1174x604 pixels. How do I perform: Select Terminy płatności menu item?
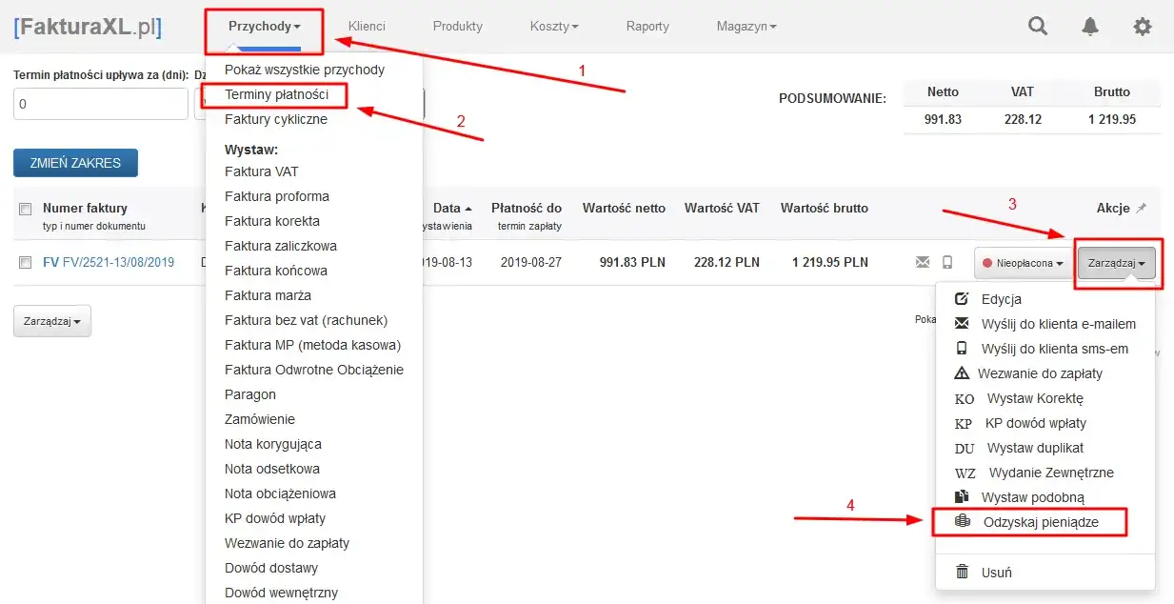[276, 94]
